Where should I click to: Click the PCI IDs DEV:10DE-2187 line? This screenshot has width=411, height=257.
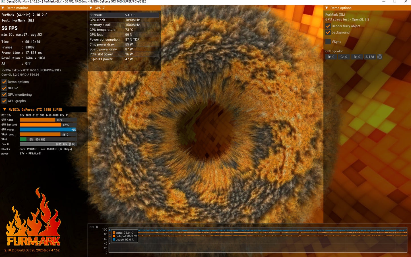pyautogui.click(x=35, y=115)
